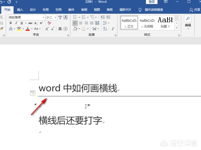The image size is (201, 150).
Task: Click the Redo icon in title bar
Action: 9,2
